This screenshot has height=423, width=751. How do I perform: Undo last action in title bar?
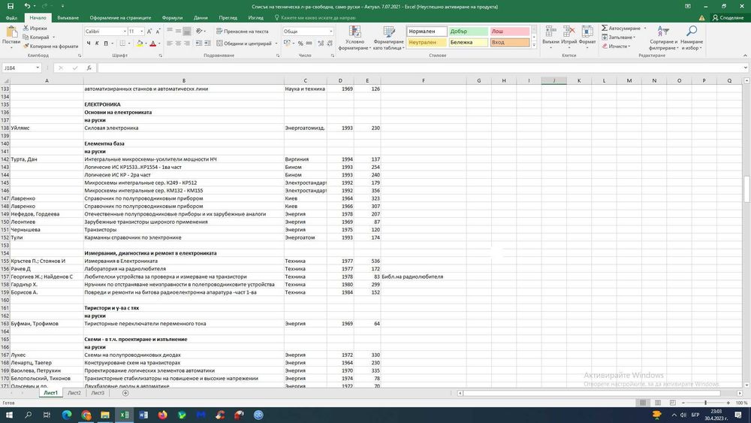[27, 6]
